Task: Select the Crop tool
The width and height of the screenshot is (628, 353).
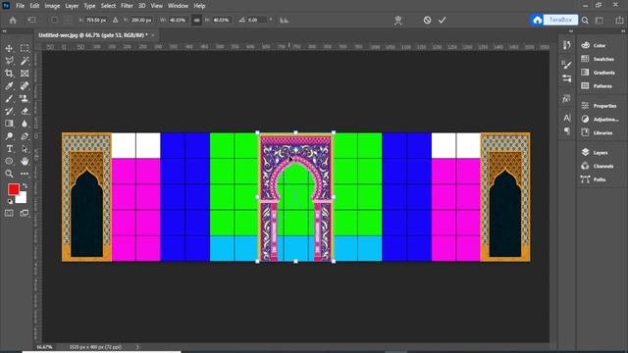Action: click(9, 74)
